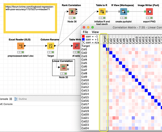
Task: Click the forum URL annotation box
Action: pos(30,18)
